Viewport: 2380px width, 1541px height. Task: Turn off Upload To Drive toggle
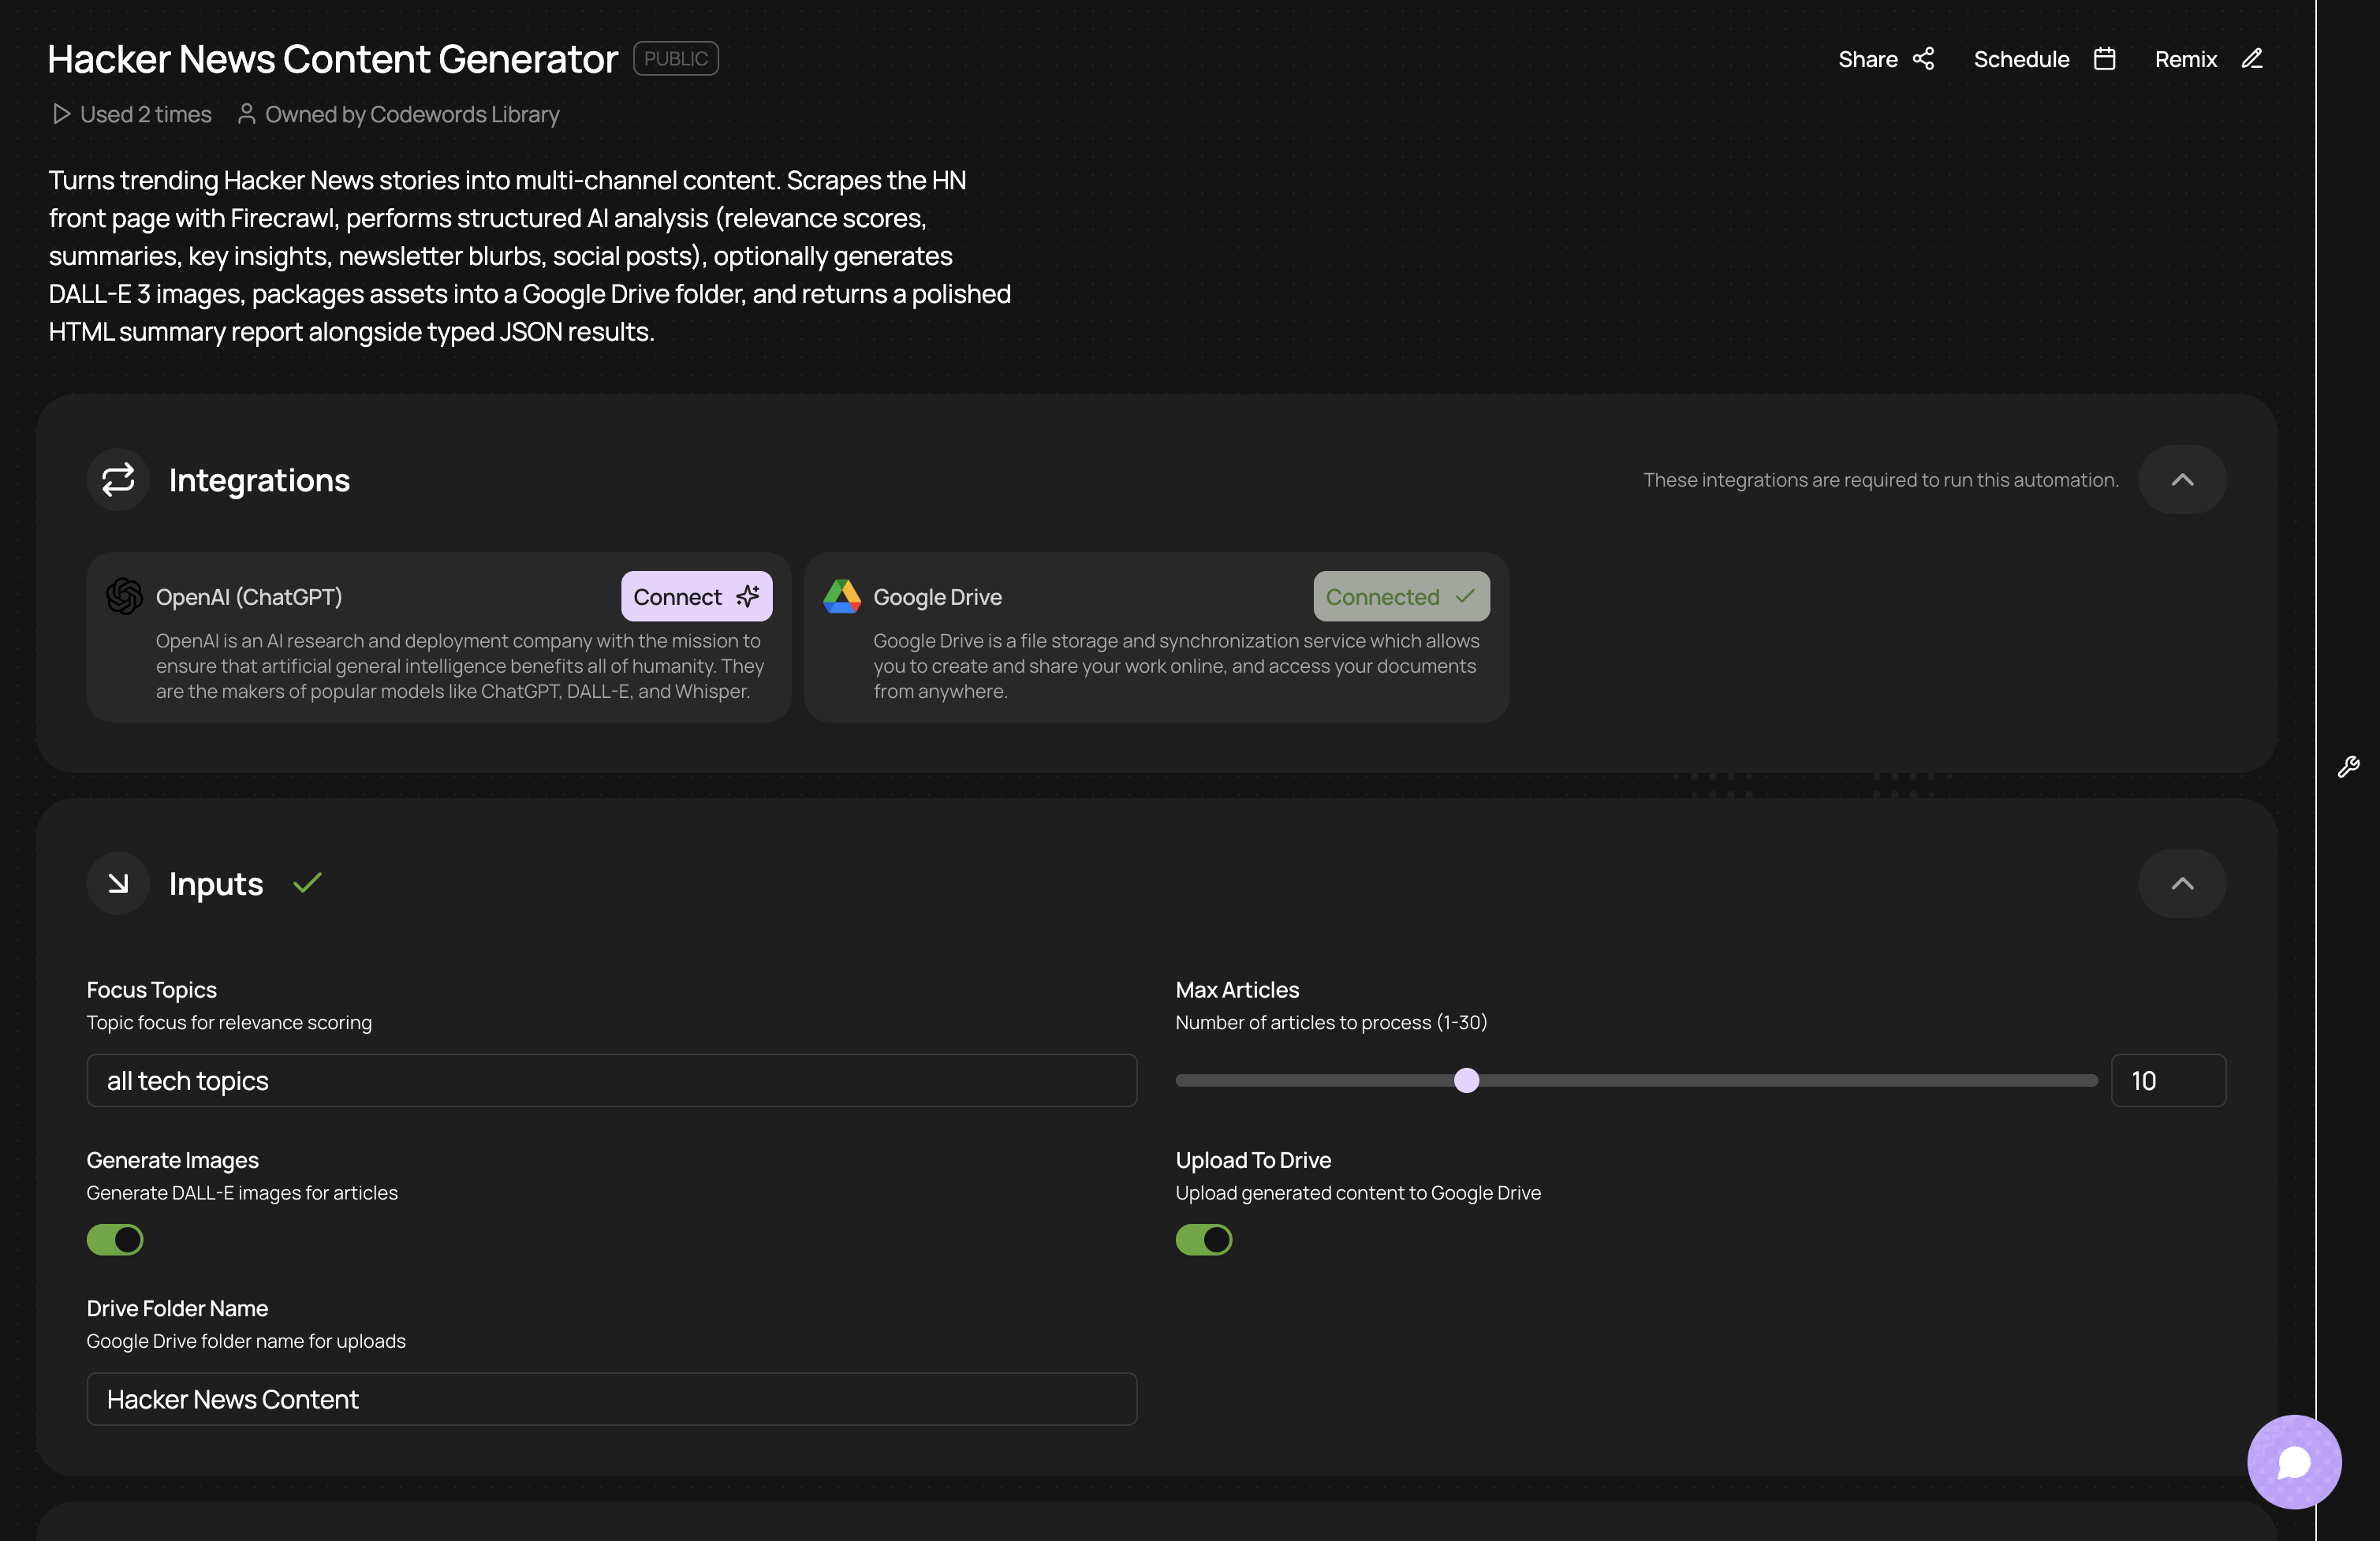(1203, 1240)
